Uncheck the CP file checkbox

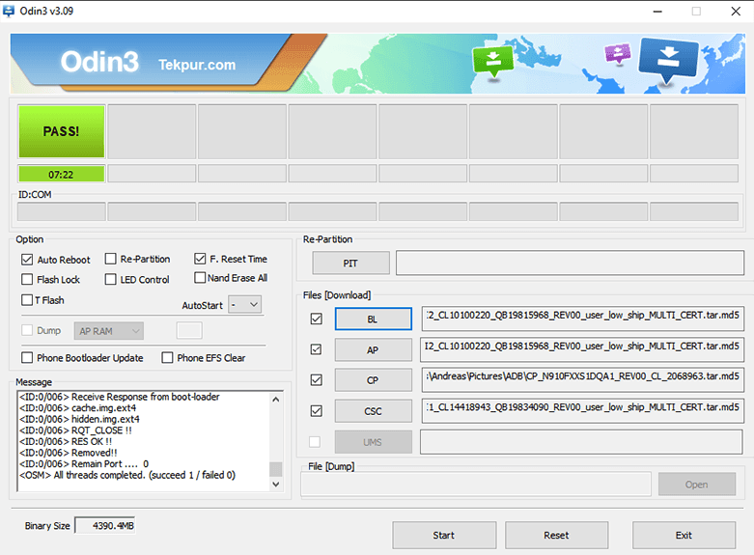tap(317, 380)
